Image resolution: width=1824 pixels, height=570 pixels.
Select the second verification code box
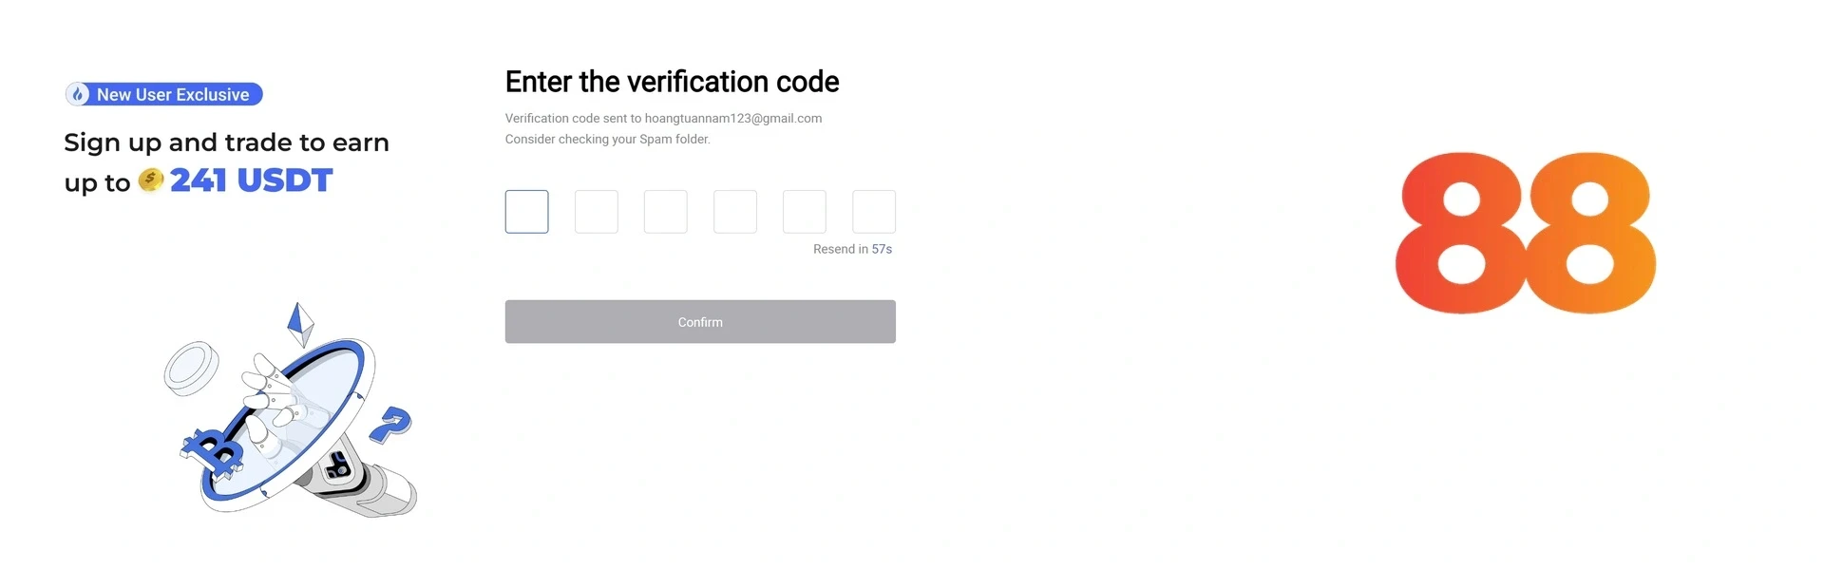597,212
